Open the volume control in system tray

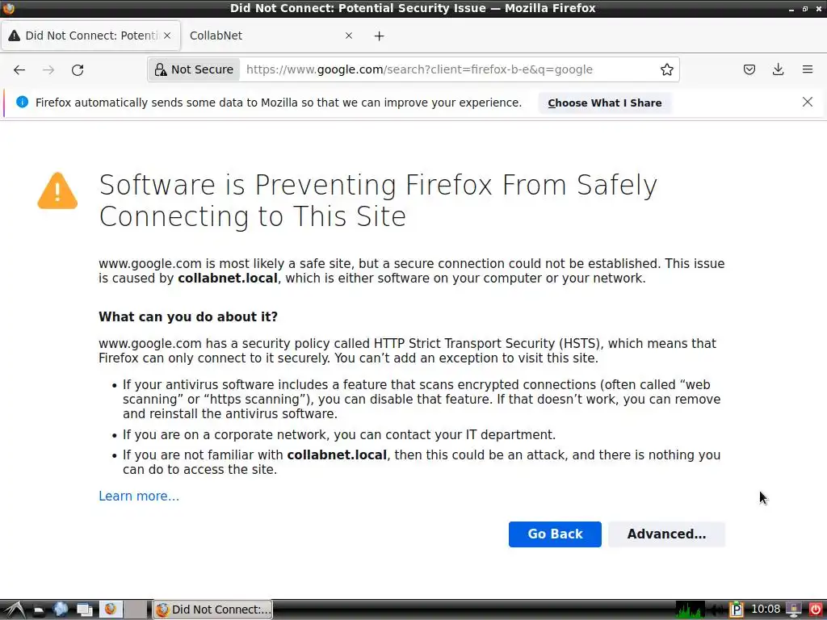(x=717, y=610)
